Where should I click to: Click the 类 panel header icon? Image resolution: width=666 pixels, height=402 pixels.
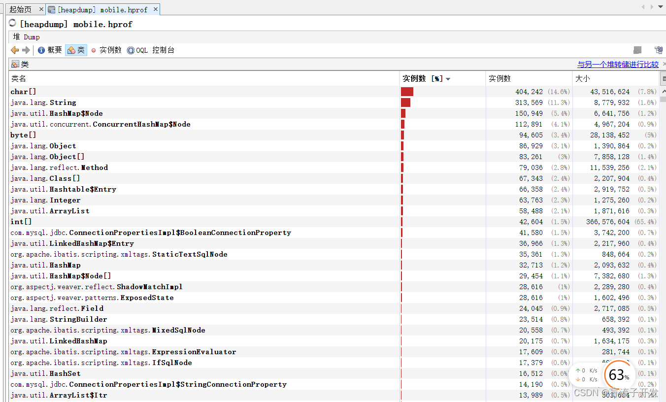click(15, 65)
